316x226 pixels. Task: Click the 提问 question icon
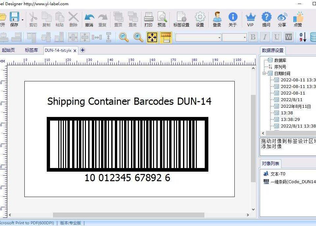[266, 17]
